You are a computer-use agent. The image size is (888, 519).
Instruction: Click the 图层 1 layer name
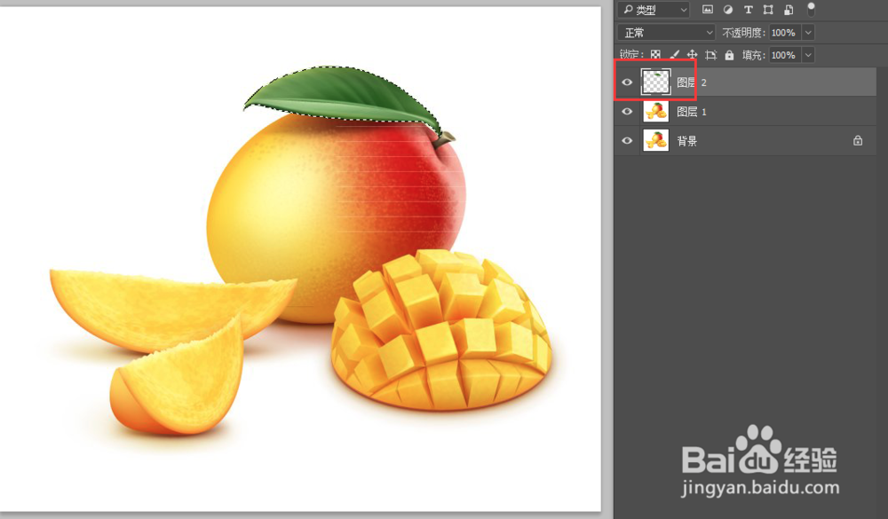coord(692,112)
